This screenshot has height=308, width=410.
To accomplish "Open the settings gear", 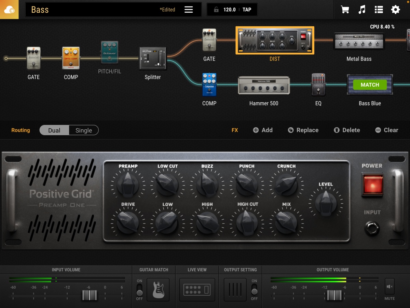I will point(396,10).
